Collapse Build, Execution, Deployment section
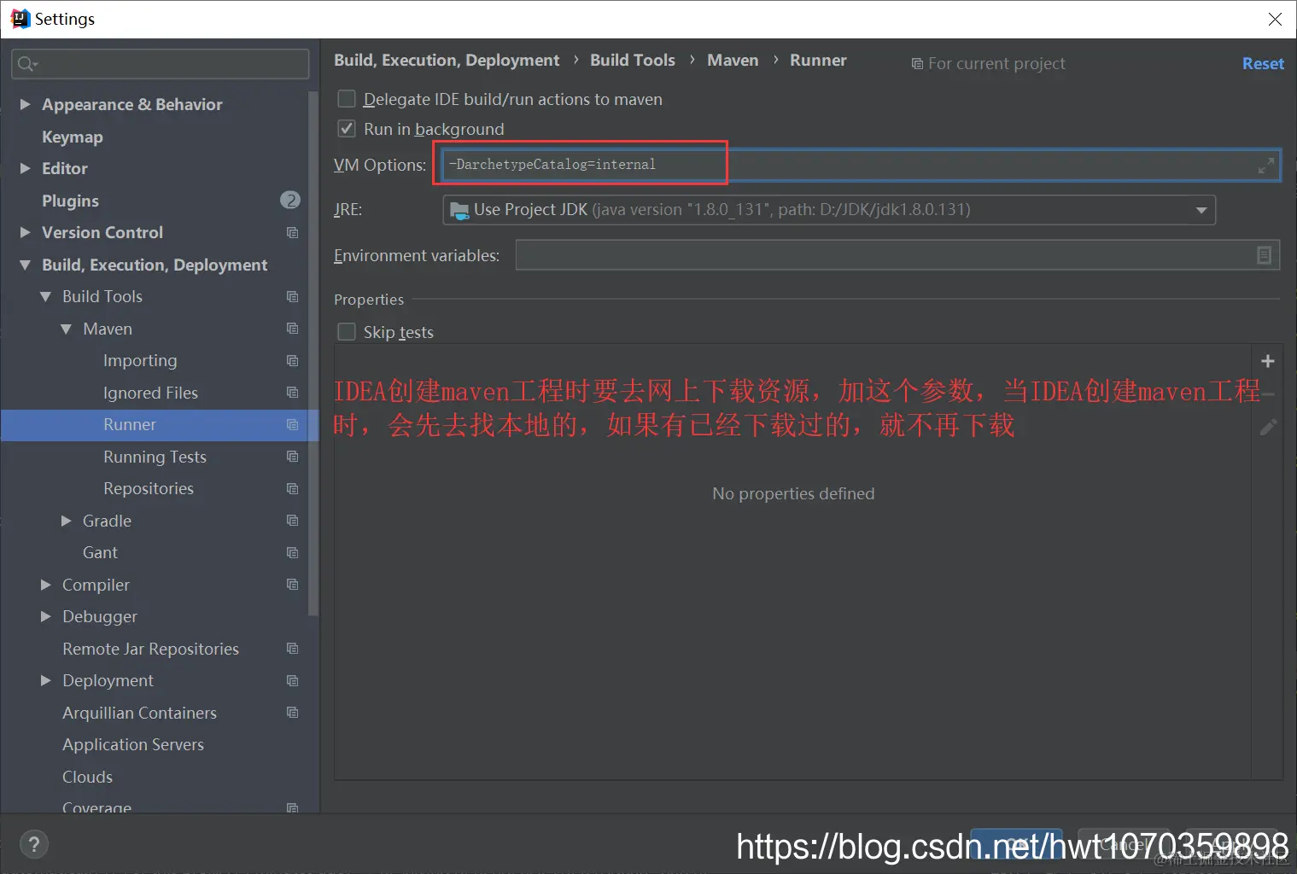 pos(26,265)
